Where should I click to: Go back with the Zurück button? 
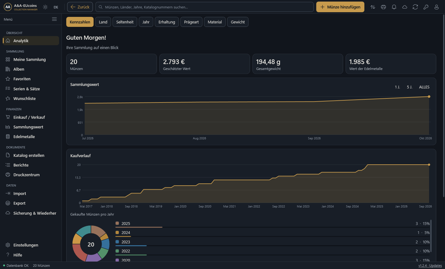(80, 7)
